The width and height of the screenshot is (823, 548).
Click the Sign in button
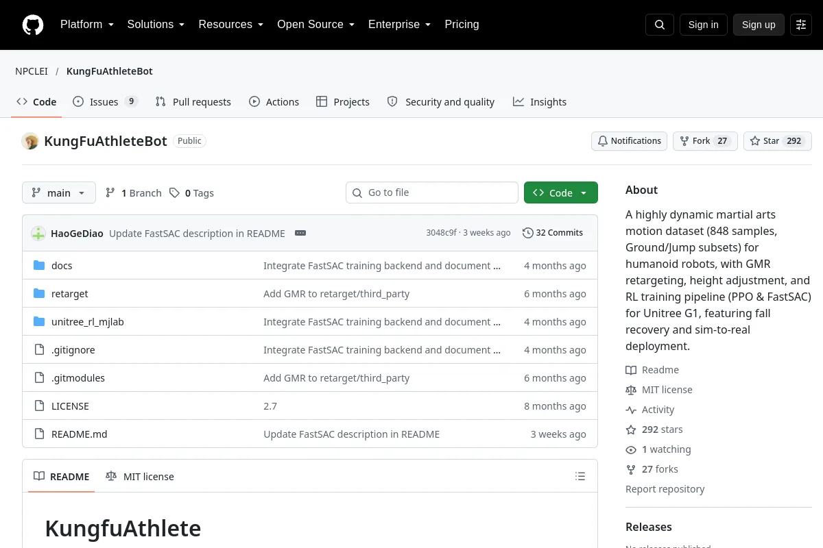(704, 25)
